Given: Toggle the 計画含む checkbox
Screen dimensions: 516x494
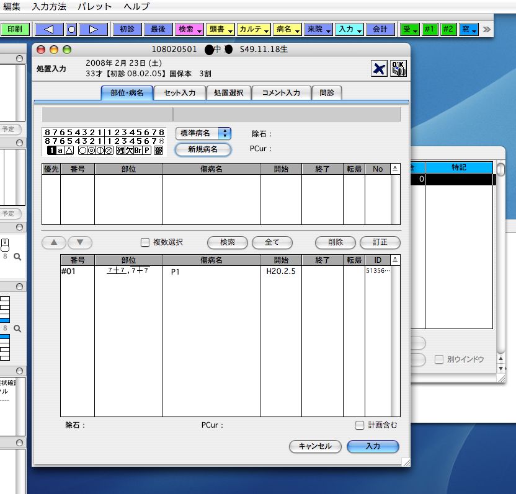Looking at the screenshot, I should [x=359, y=425].
